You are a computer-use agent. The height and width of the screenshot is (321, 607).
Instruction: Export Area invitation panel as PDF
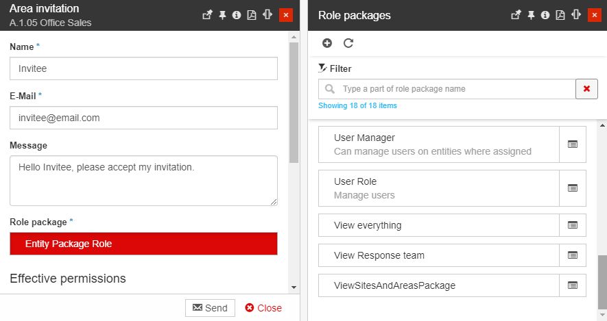coord(252,15)
